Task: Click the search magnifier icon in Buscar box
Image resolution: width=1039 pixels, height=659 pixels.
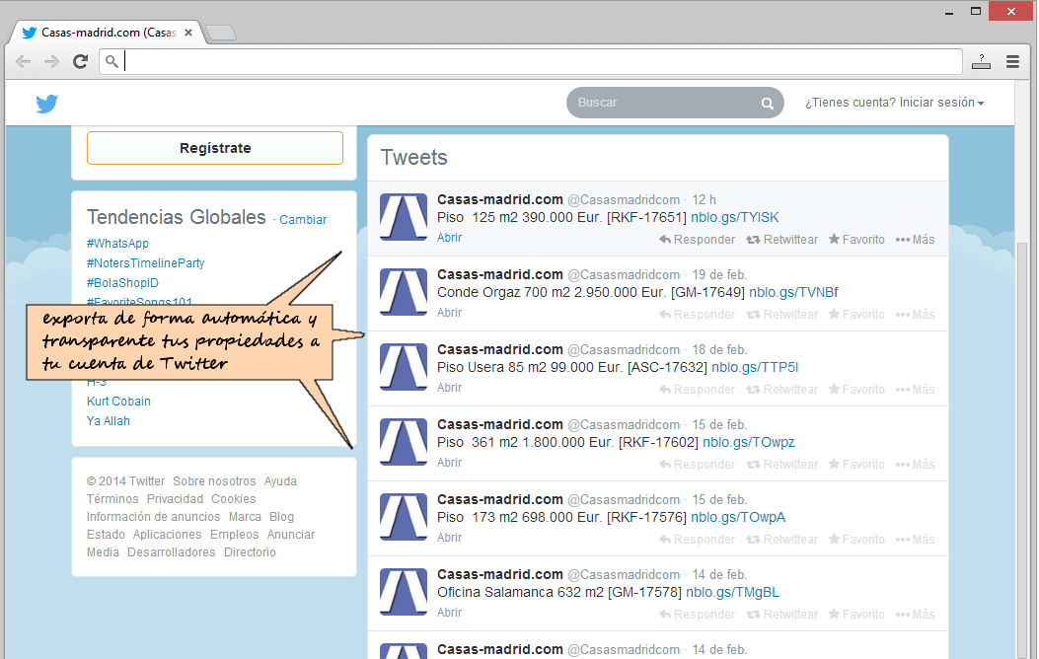Action: pyautogui.click(x=768, y=104)
